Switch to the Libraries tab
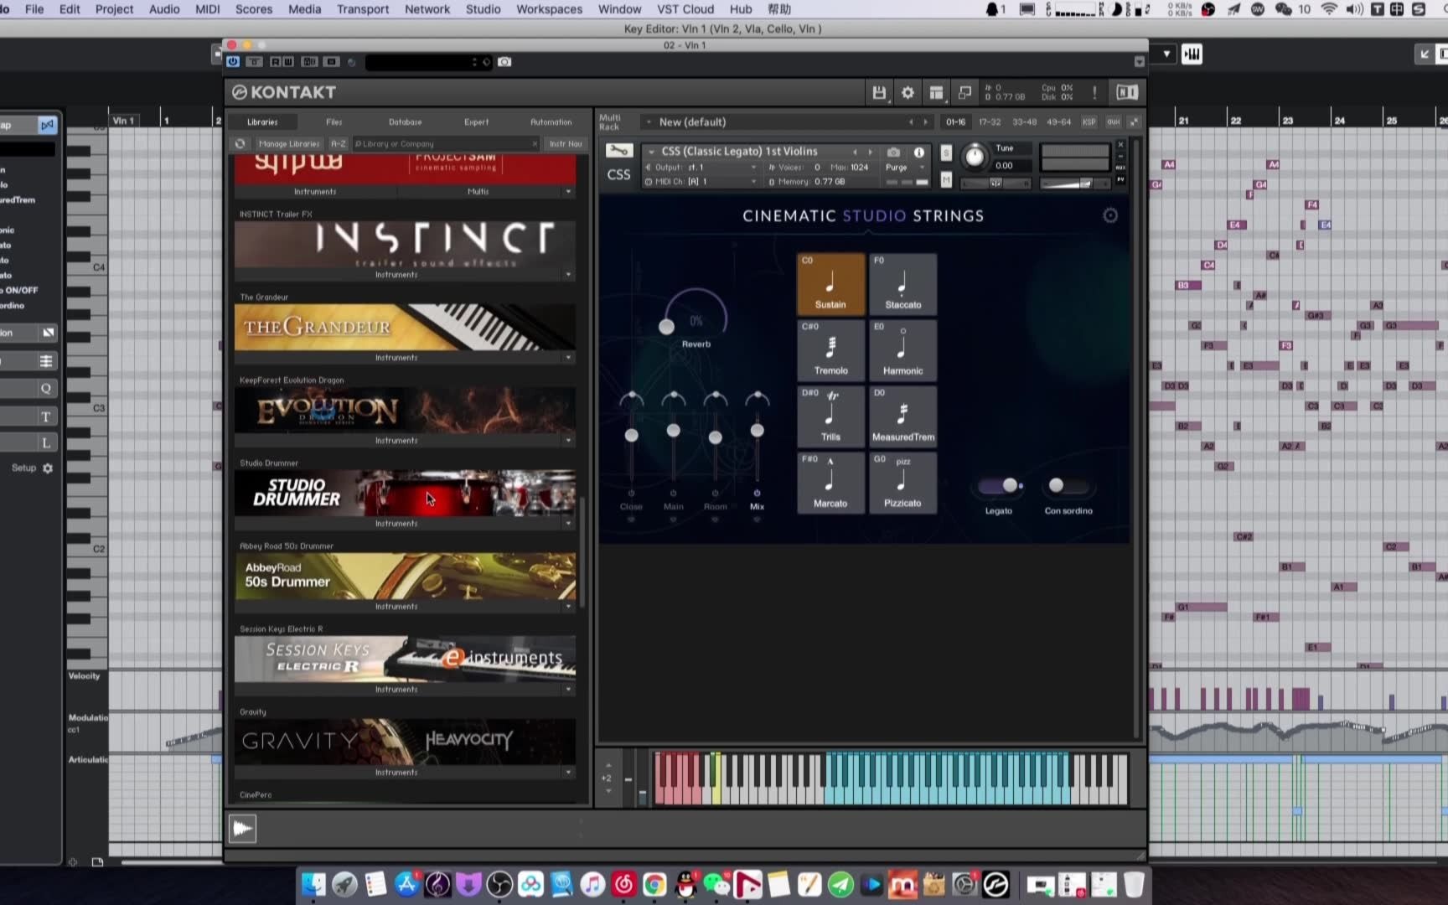The image size is (1448, 905). tap(262, 122)
